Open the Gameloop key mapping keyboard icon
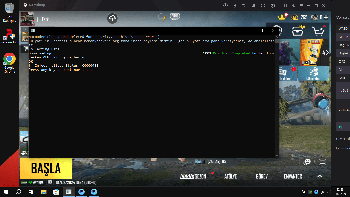Screen dimensions: 350x197 pyautogui.click(x=253, y=5)
